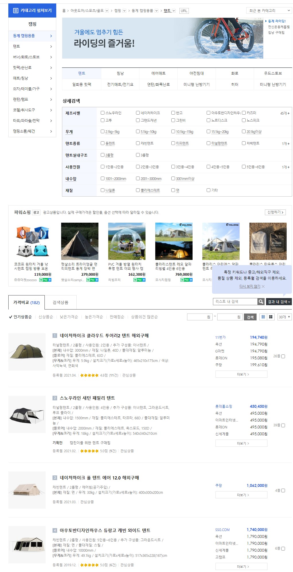
Task: Click N Pay badge under 리빙프리
Action: 139,280
